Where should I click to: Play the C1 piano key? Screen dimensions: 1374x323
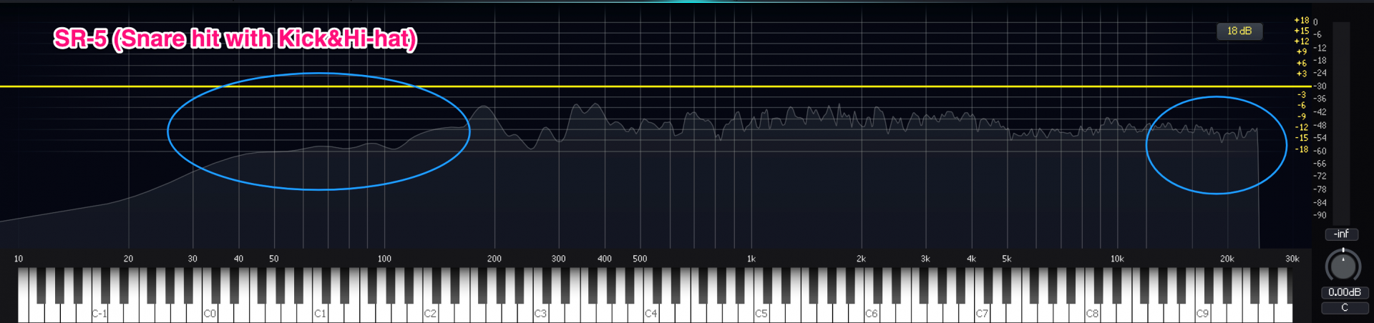click(x=319, y=313)
